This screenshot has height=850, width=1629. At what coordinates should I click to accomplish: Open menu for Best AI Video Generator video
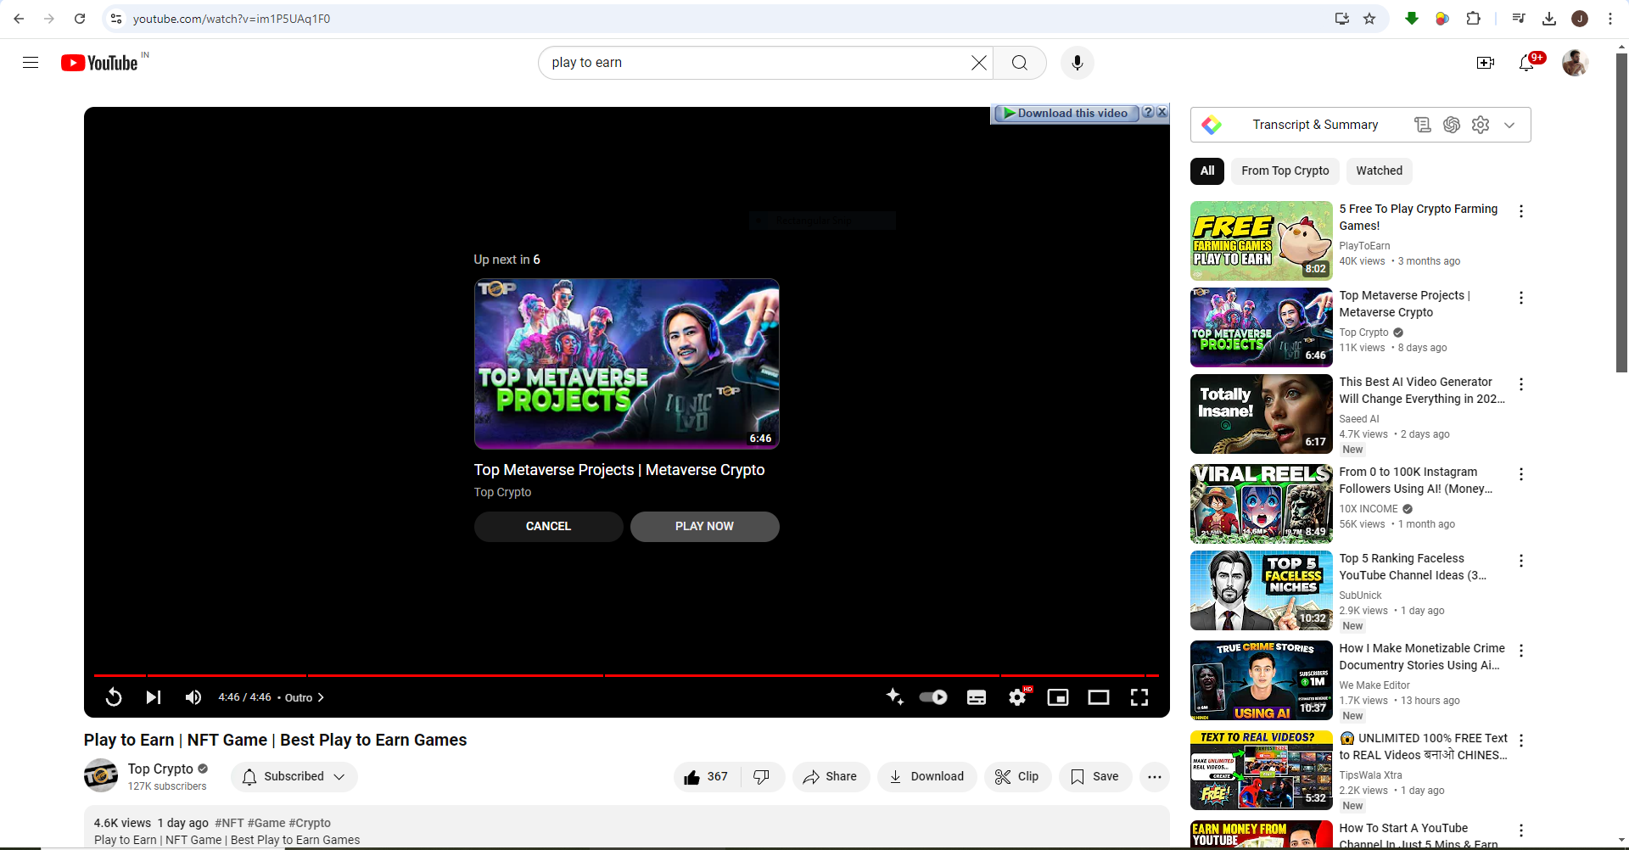point(1521,384)
